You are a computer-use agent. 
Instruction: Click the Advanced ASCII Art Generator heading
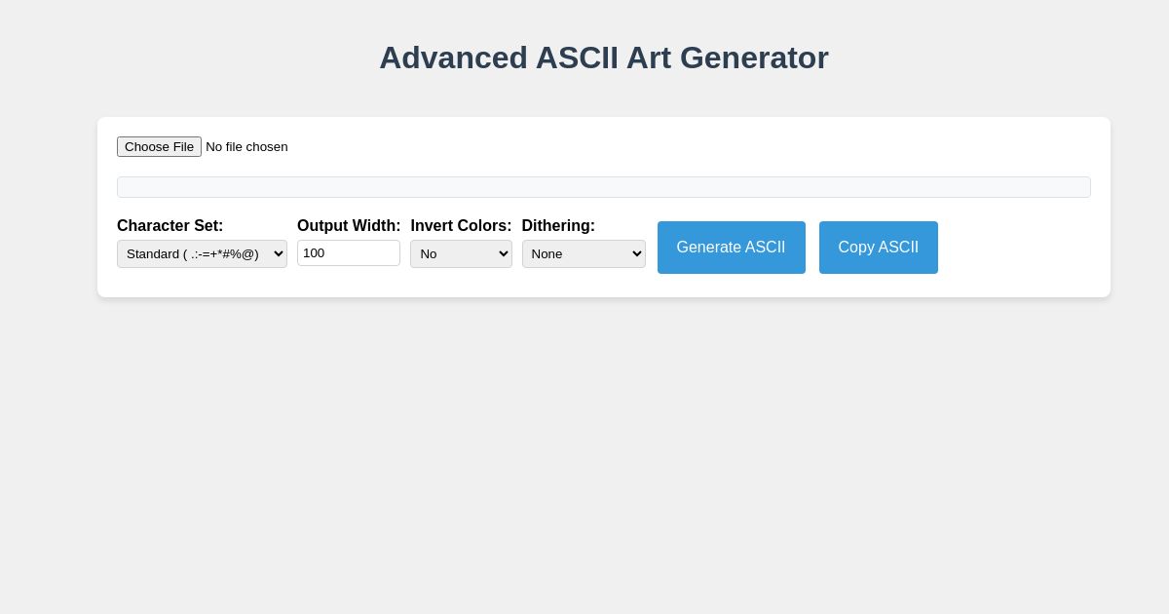[603, 58]
